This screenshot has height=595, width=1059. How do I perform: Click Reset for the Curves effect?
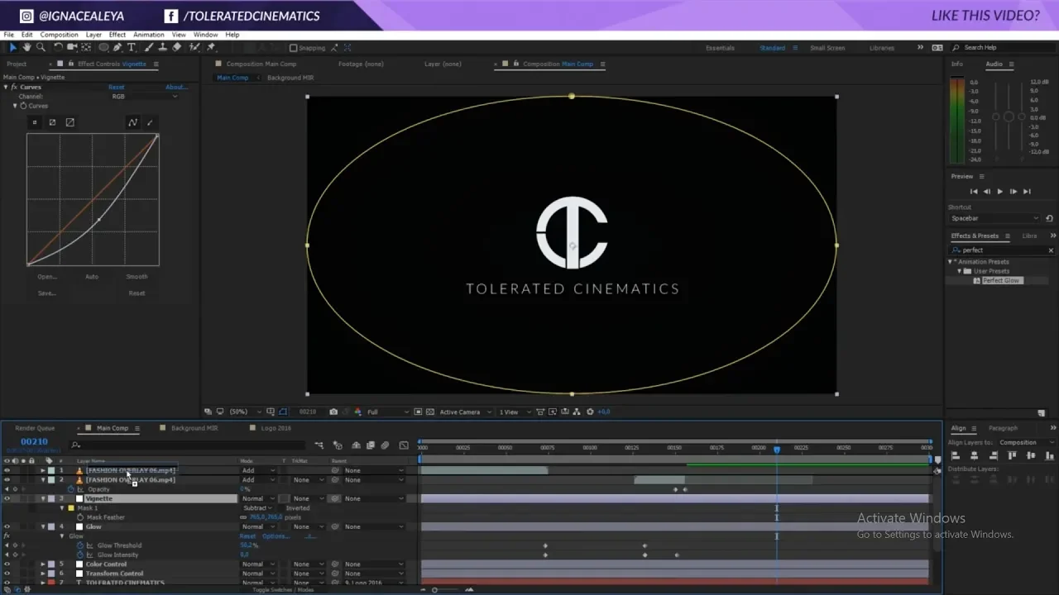117,87
